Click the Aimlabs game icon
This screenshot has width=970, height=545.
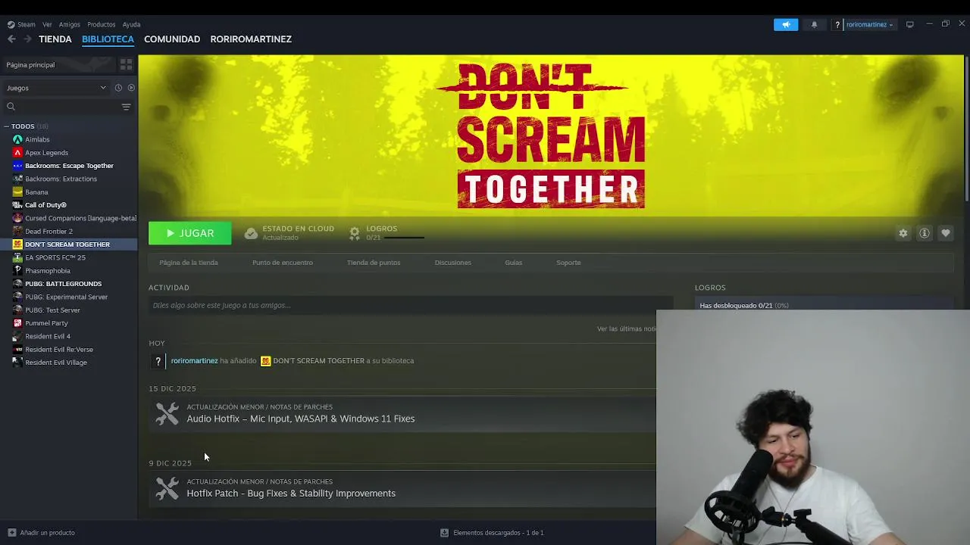pos(17,139)
